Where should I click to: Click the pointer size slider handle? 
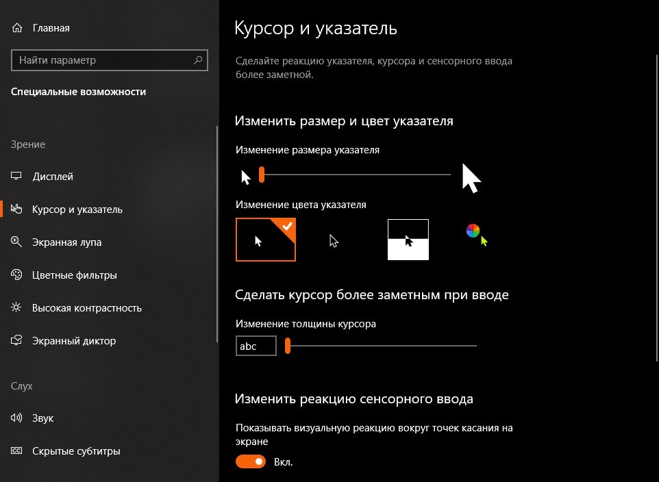tap(262, 175)
